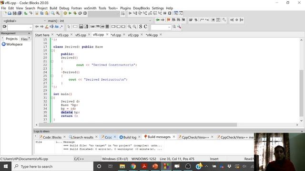Open the combo box beside the C button
305x171 pixels.
click(x=161, y=27)
